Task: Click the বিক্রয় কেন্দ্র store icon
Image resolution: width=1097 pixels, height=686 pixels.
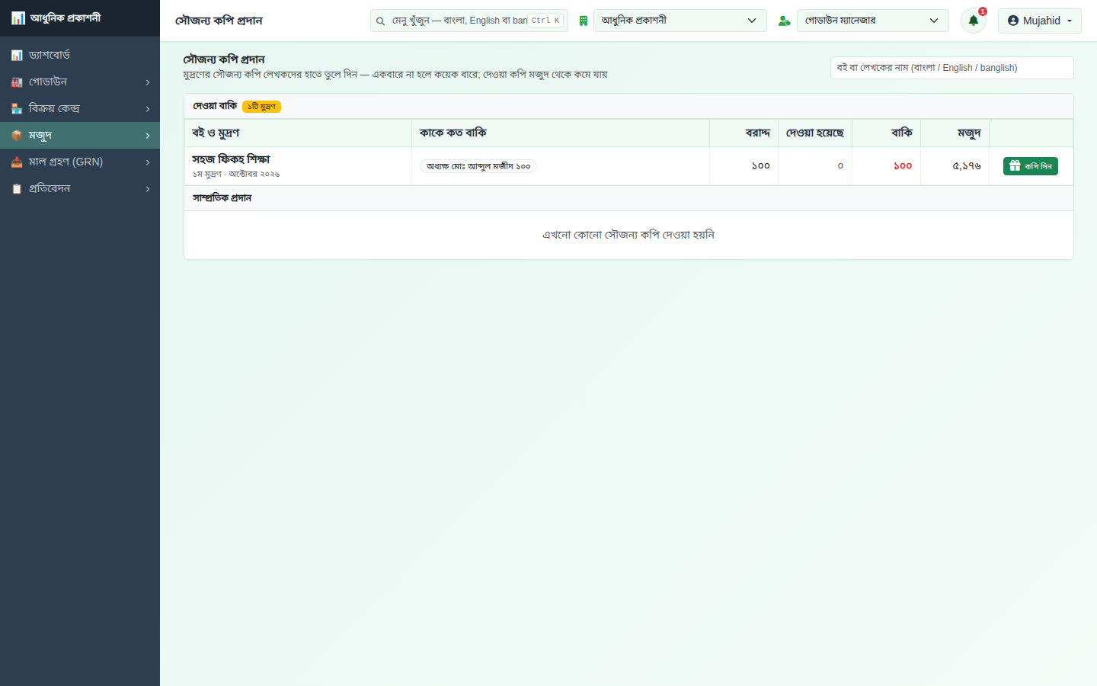Action: (17, 109)
